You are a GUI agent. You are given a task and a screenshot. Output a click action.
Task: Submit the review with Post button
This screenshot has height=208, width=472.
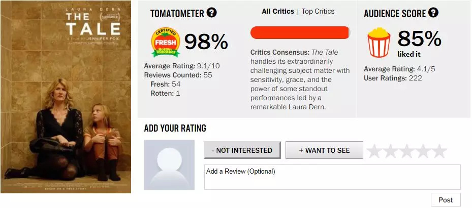[x=446, y=200]
